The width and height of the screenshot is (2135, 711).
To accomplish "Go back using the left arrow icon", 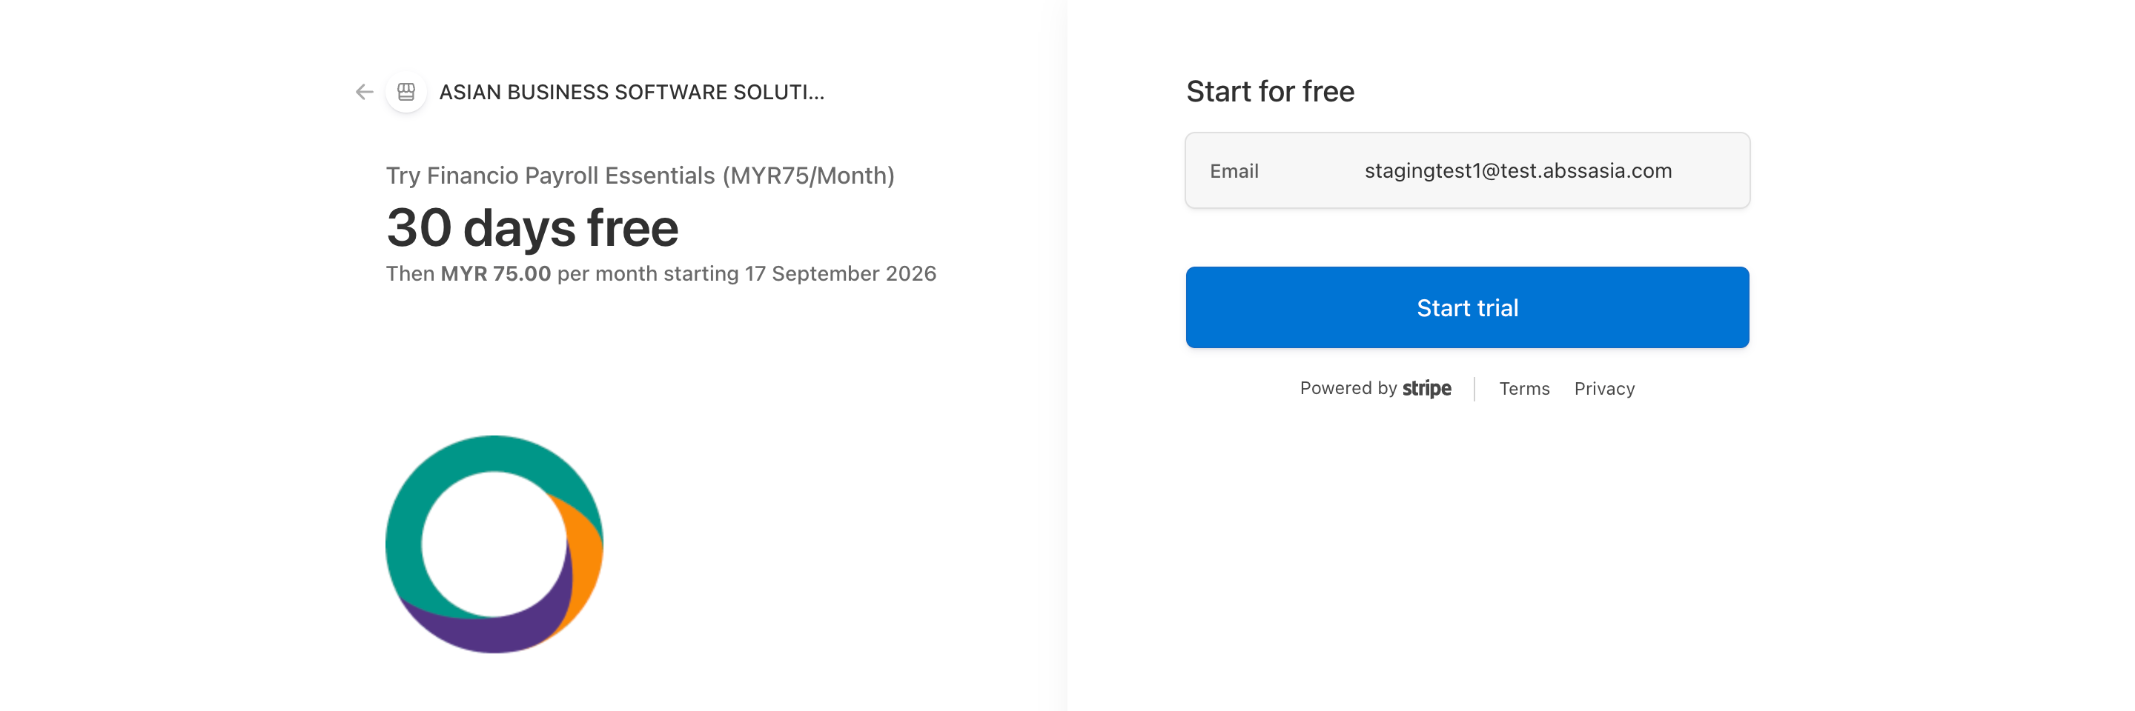I will pyautogui.click(x=364, y=92).
